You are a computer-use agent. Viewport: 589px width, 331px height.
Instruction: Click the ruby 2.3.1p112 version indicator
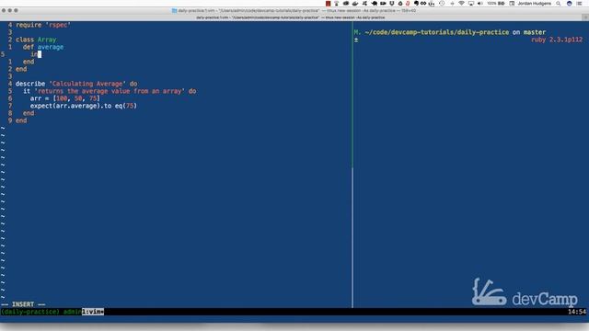point(557,40)
